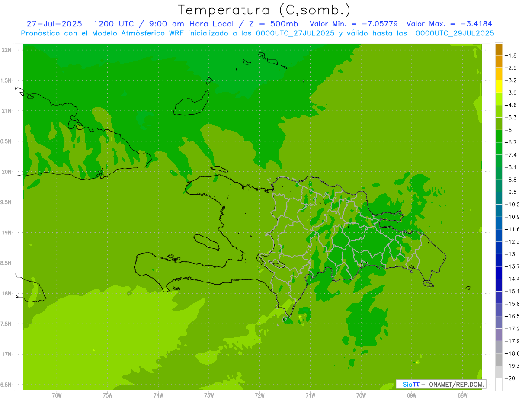The height and width of the screenshot is (401, 519).
Task: Click the '19N' latitude axis label
Action: (6, 233)
